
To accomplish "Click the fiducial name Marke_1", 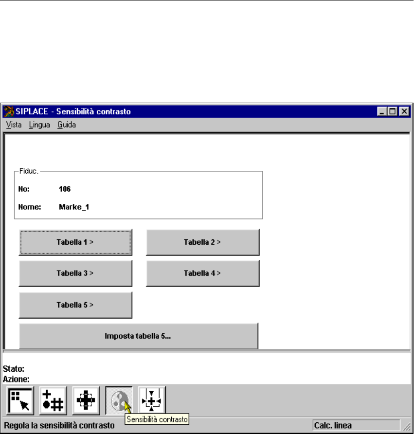I will [x=74, y=207].
